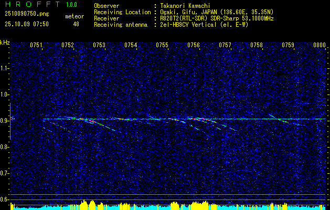Click the 1.0 kHz axis label
330x210 pixels.
coord(4,95)
